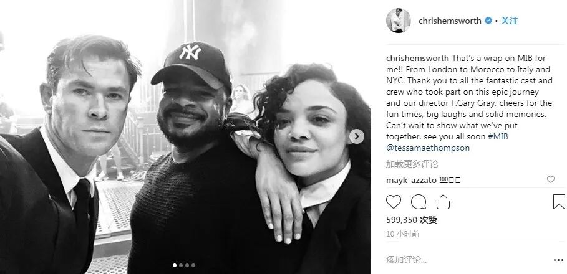The image size is (567, 274).
Task: Like mayk_azzato's comment with small heart
Action: [550, 179]
